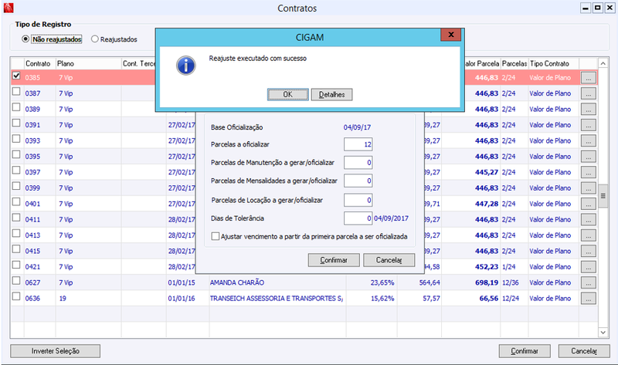
Task: Open ellipsis button for contract 0421
Action: (588, 267)
